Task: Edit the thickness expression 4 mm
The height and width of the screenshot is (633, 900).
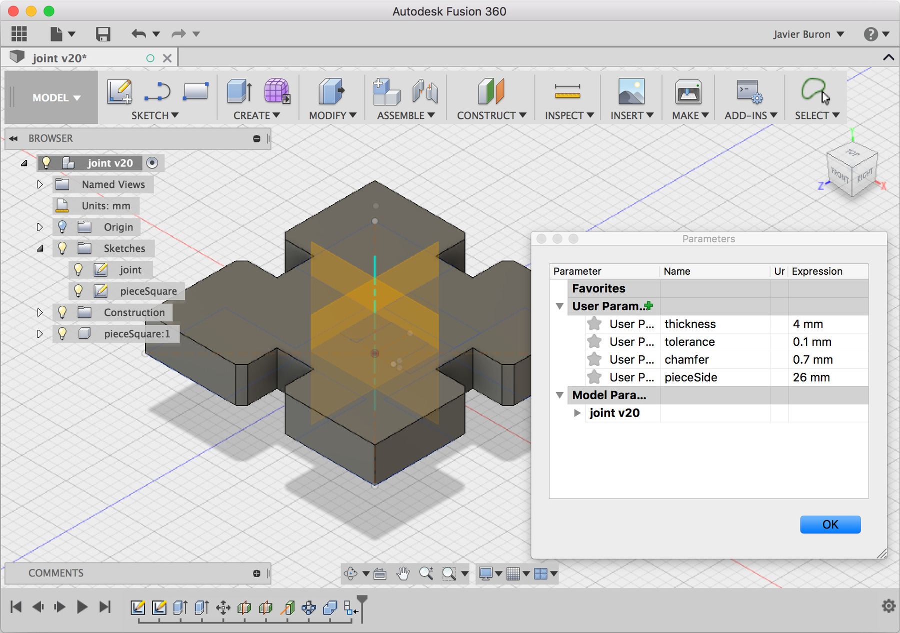Action: coord(828,324)
